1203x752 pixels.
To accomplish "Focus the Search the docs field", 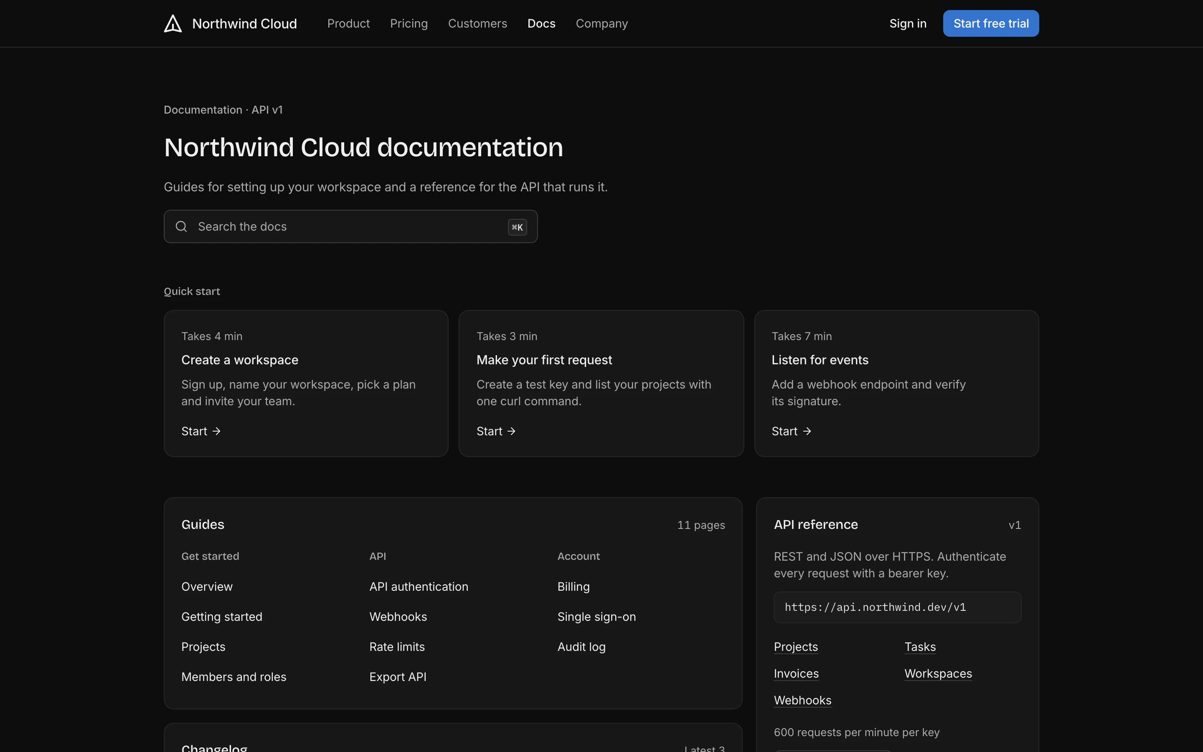I will (350, 226).
